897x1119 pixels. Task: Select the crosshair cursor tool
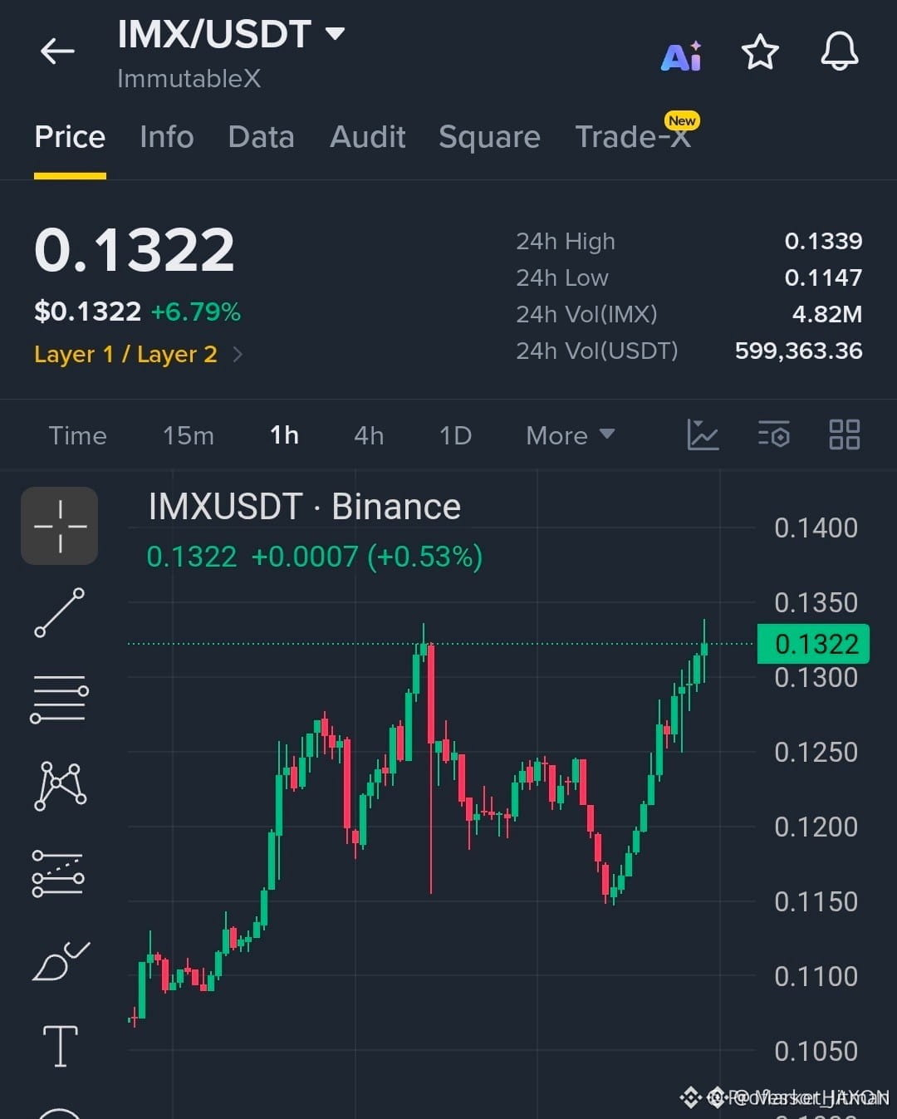pyautogui.click(x=60, y=526)
